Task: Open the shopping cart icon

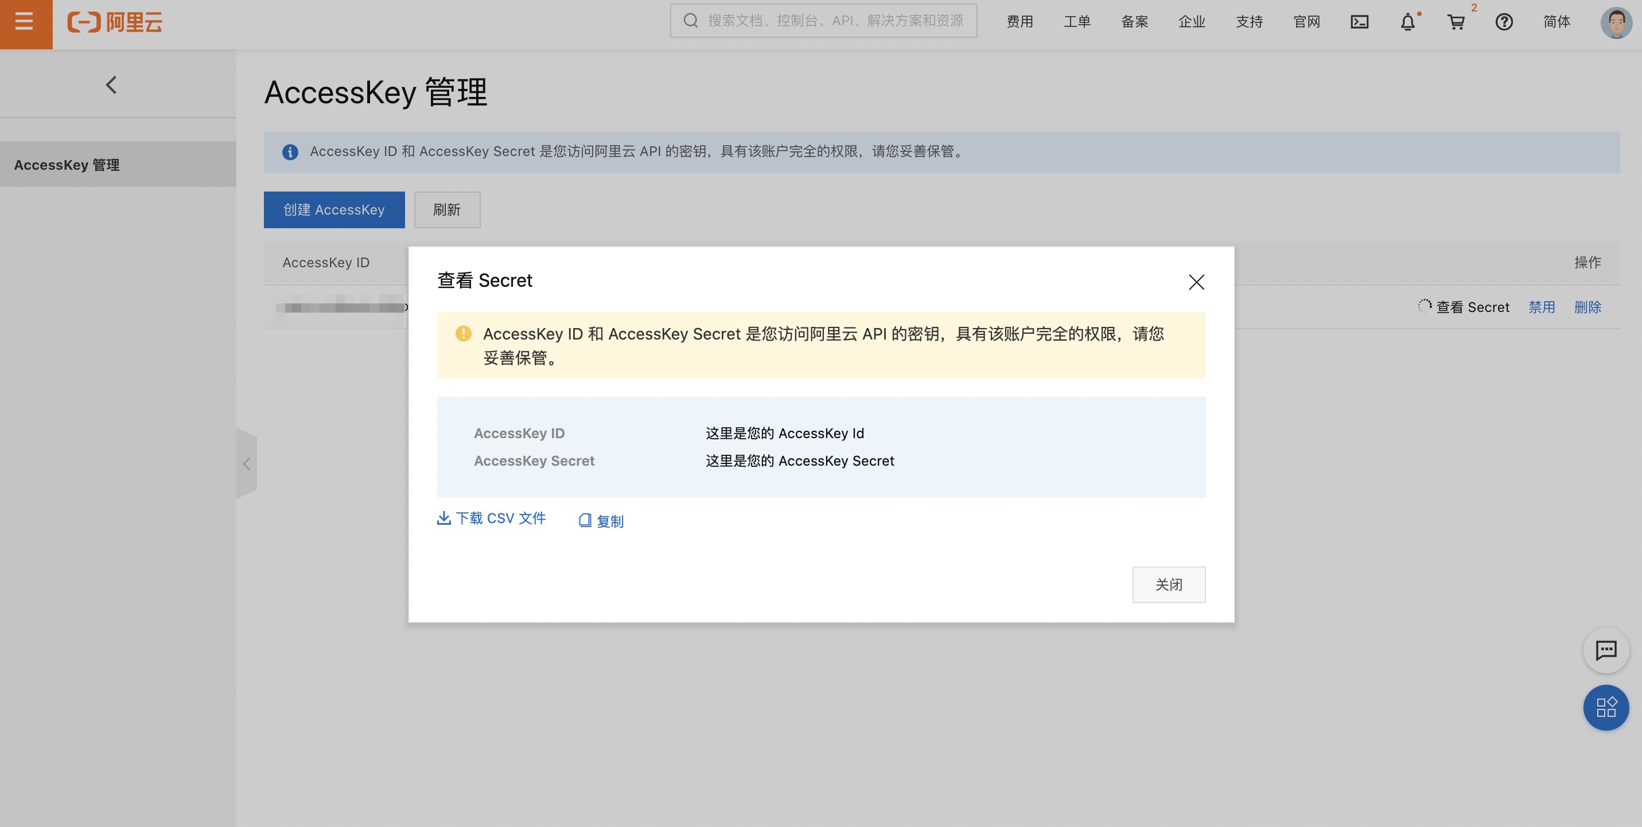Action: pos(1456,21)
